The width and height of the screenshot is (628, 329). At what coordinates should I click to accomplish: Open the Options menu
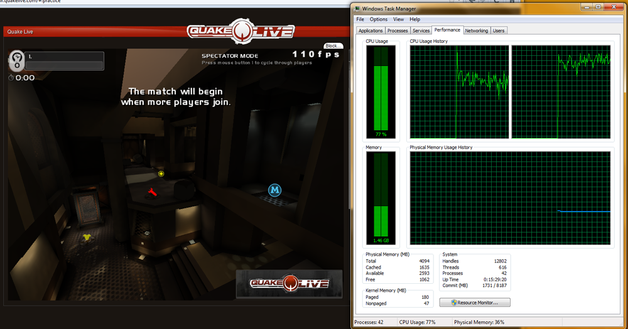click(379, 19)
